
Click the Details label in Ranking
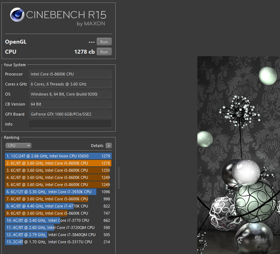(x=97, y=146)
